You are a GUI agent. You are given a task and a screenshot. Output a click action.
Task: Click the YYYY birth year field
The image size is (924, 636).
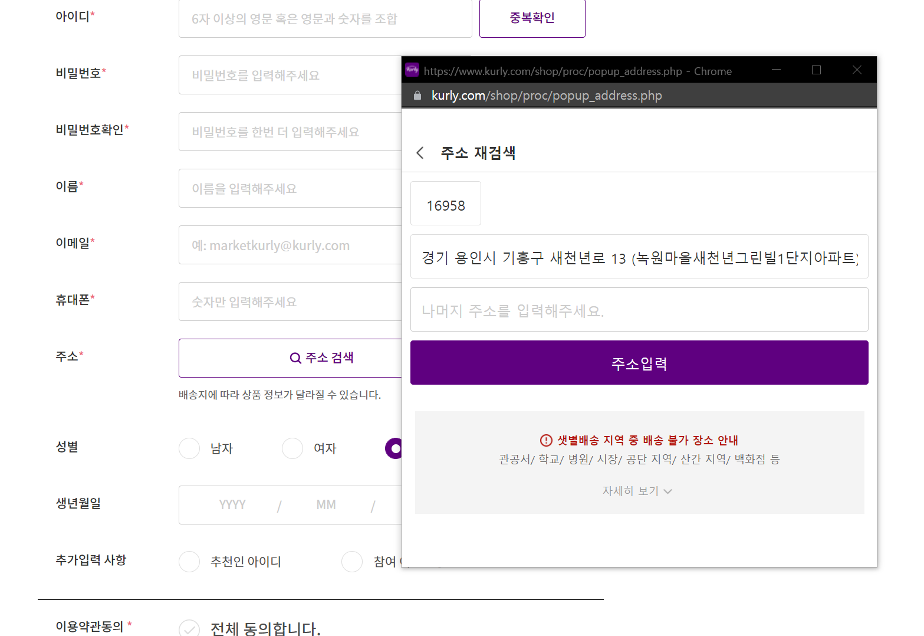232,505
